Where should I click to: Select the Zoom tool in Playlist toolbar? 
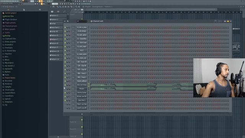click(x=77, y=7)
